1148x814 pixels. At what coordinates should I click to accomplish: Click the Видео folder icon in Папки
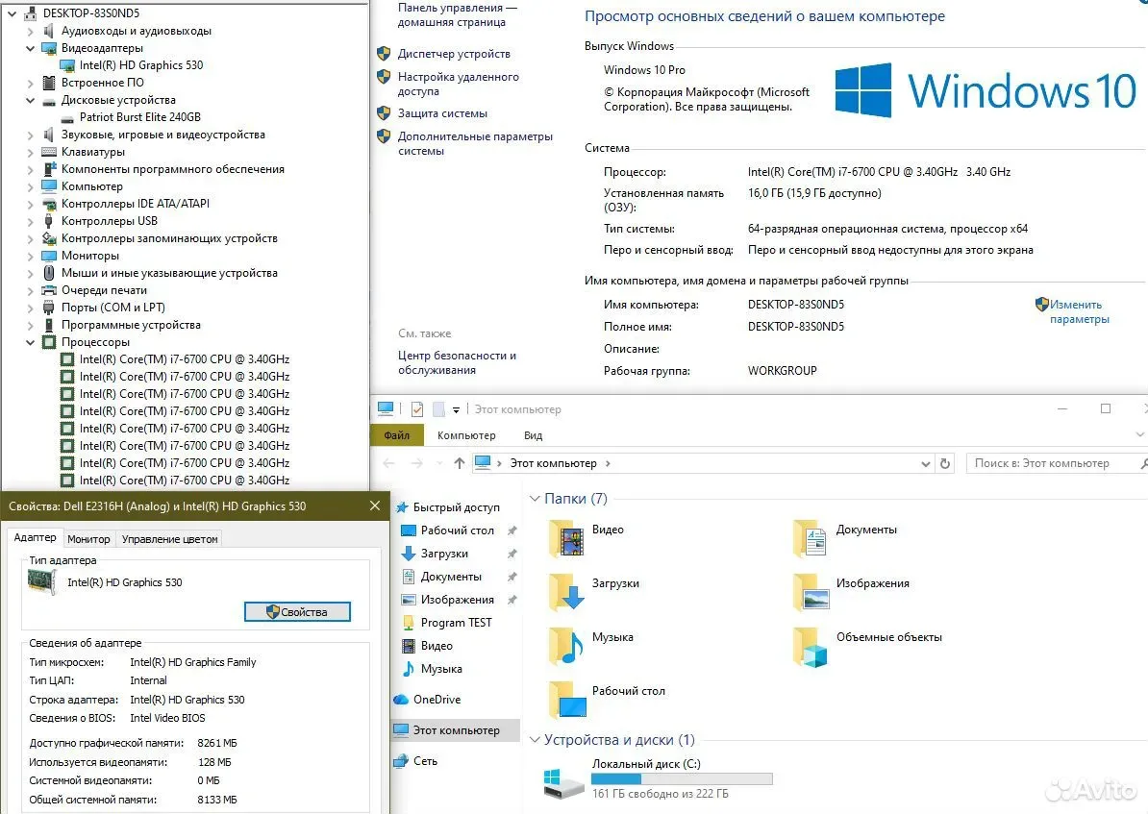coord(566,539)
